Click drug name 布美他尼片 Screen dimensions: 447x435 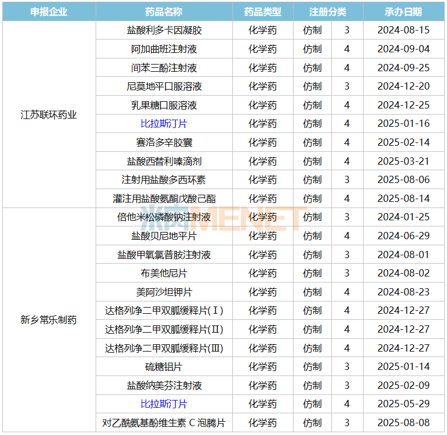pyautogui.click(x=164, y=273)
